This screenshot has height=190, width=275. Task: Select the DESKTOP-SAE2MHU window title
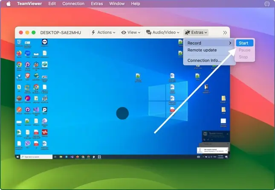[61, 33]
